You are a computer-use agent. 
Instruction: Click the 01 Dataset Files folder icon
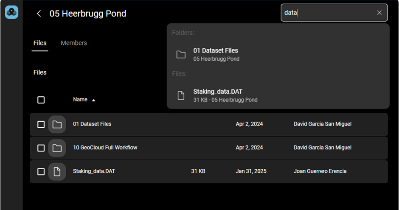click(57, 124)
